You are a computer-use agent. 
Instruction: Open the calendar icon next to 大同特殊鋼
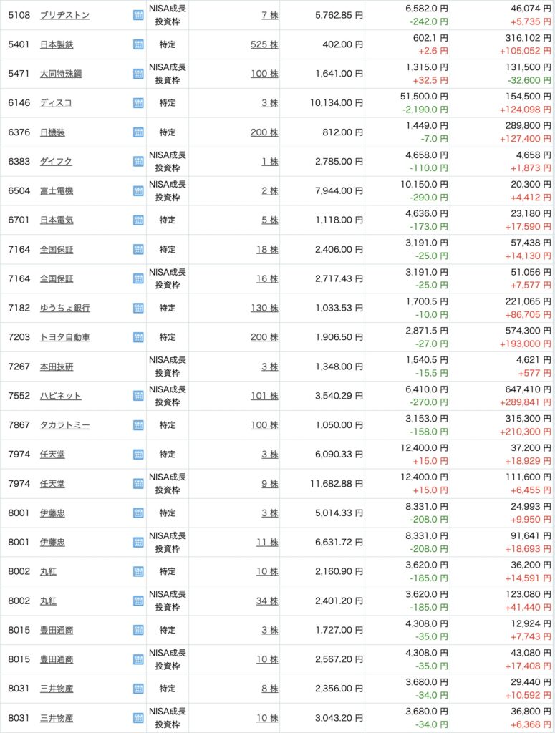[x=138, y=74]
